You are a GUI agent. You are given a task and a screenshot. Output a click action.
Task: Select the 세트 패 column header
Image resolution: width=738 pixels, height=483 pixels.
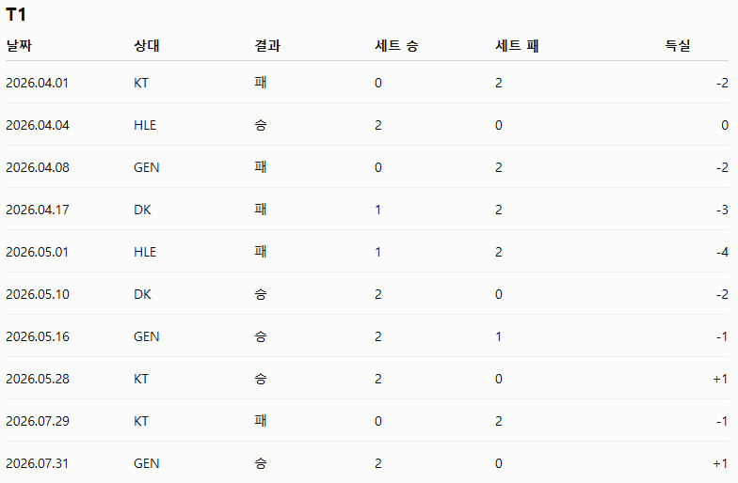point(517,45)
